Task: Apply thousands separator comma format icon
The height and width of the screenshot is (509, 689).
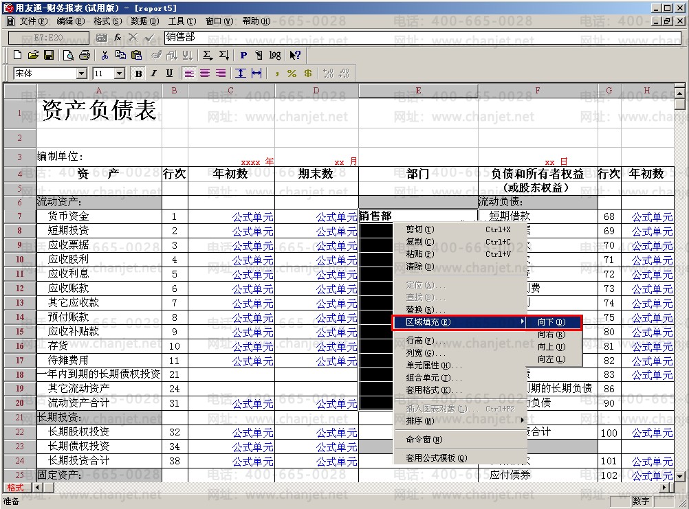Action: point(277,73)
